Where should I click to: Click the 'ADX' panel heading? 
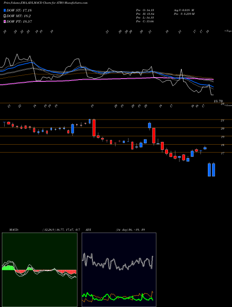pyautogui.click(x=88, y=230)
